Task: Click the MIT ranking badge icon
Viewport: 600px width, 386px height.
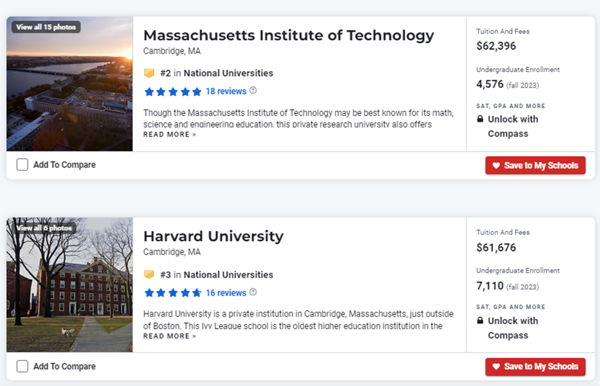Action: coord(149,73)
